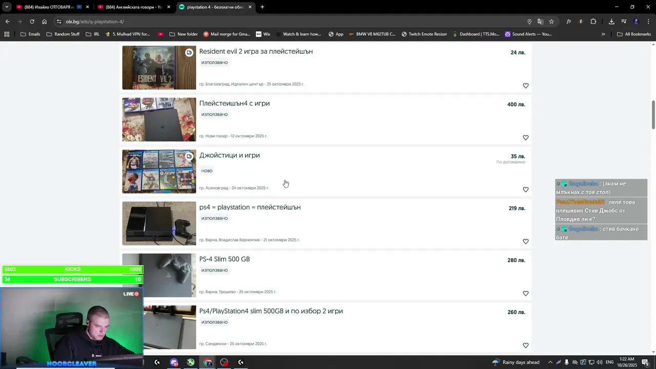Open the Chrome profile avatar
The width and height of the screenshot is (656, 369).
tap(636, 22)
